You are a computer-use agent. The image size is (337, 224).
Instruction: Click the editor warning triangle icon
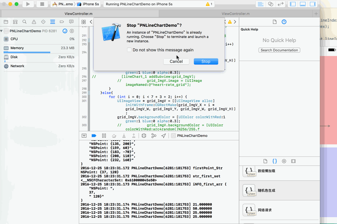click(x=230, y=22)
